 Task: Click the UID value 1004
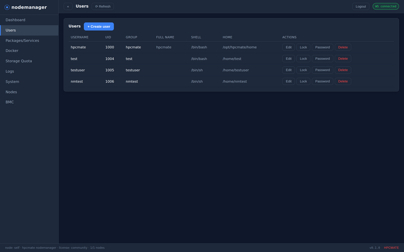coord(110,58)
